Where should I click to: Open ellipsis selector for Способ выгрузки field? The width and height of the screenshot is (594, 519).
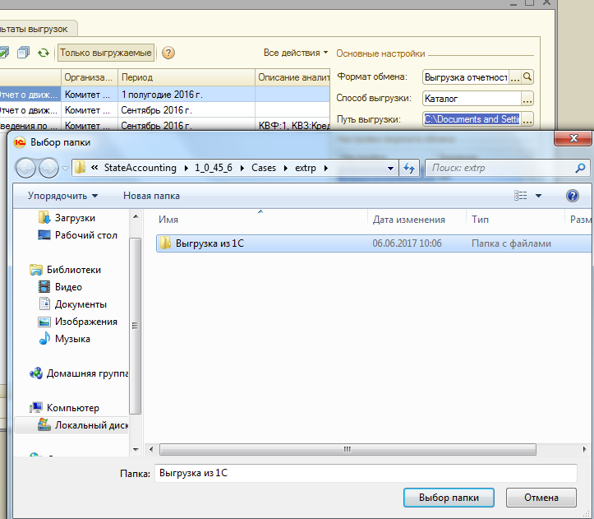coord(527,99)
